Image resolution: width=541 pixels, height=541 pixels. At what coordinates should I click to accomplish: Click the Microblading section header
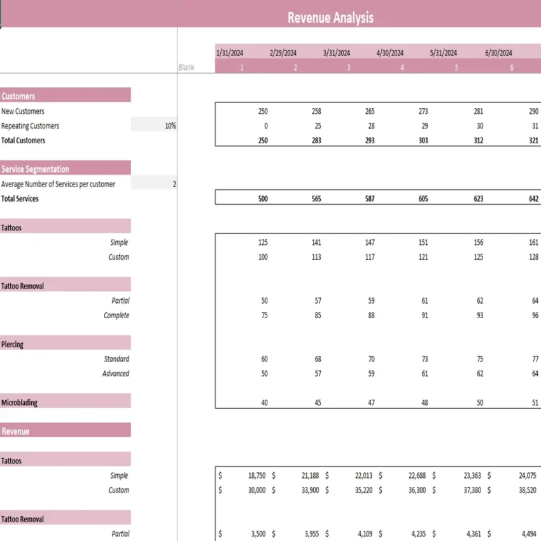click(x=64, y=402)
